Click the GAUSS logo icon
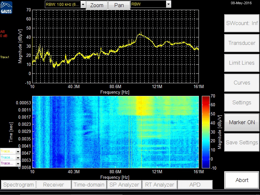The height and width of the screenshot is (195, 260). pos(7,6)
